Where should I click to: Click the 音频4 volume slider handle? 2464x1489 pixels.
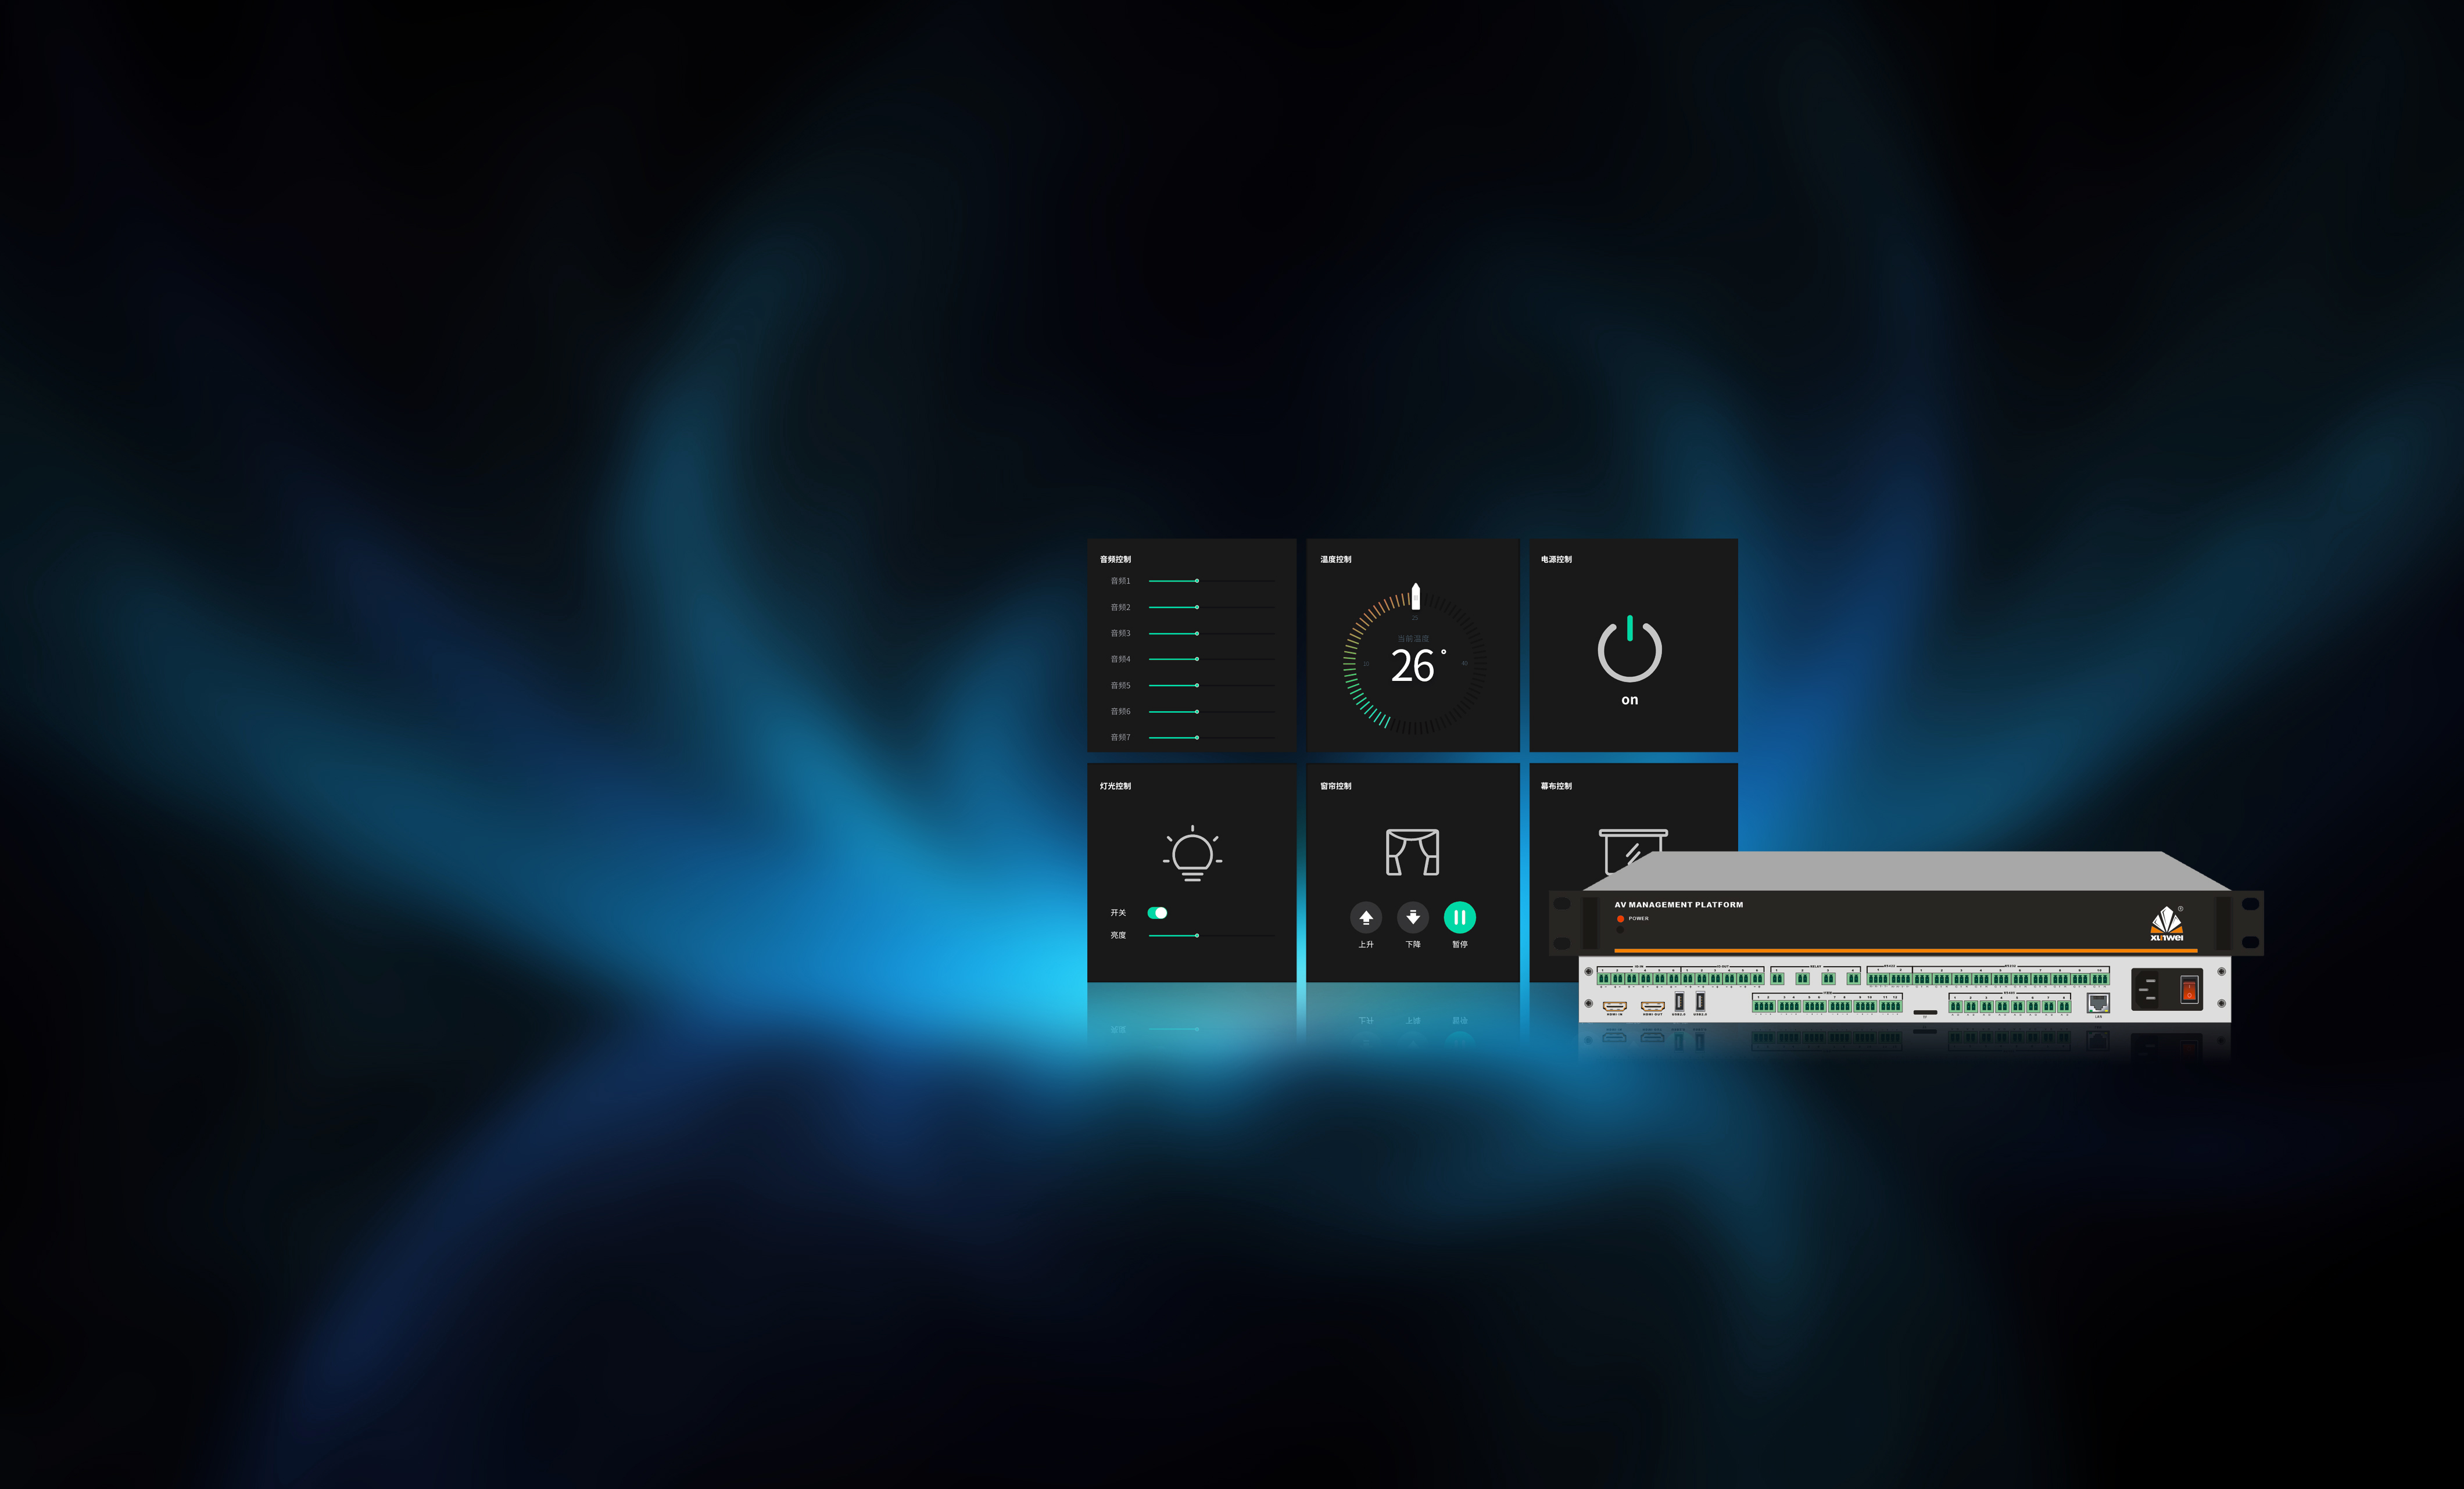click(x=1197, y=659)
